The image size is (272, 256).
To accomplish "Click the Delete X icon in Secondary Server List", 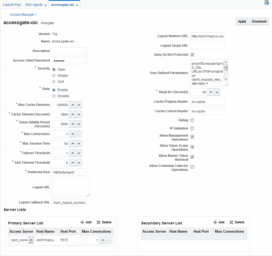I will coord(231,222).
